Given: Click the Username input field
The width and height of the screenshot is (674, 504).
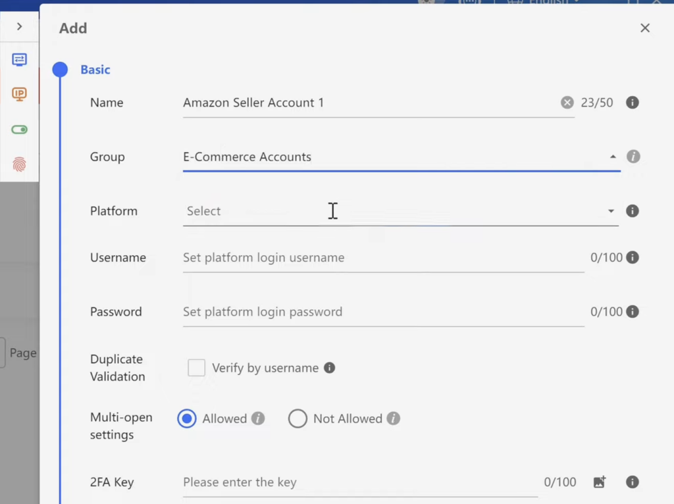Looking at the screenshot, I should point(383,258).
